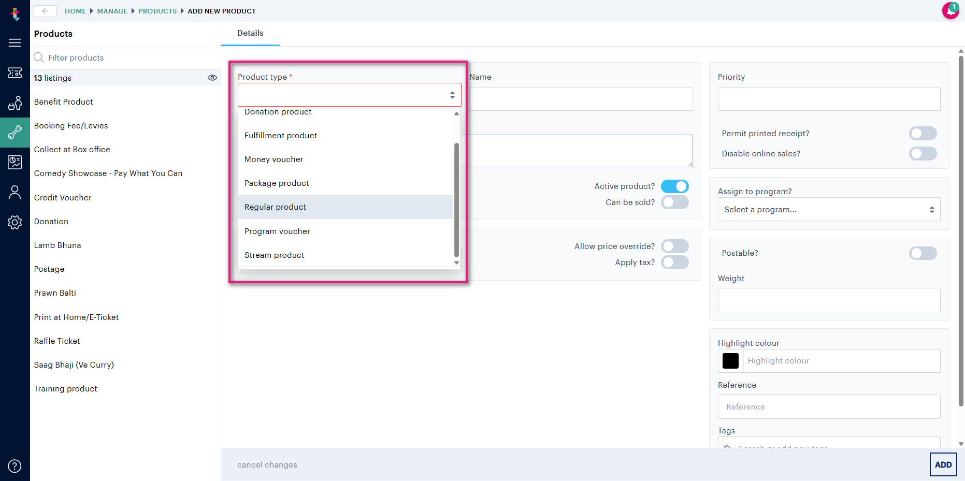Click the filter products search icon
Image resolution: width=965 pixels, height=481 pixels.
[x=39, y=57]
